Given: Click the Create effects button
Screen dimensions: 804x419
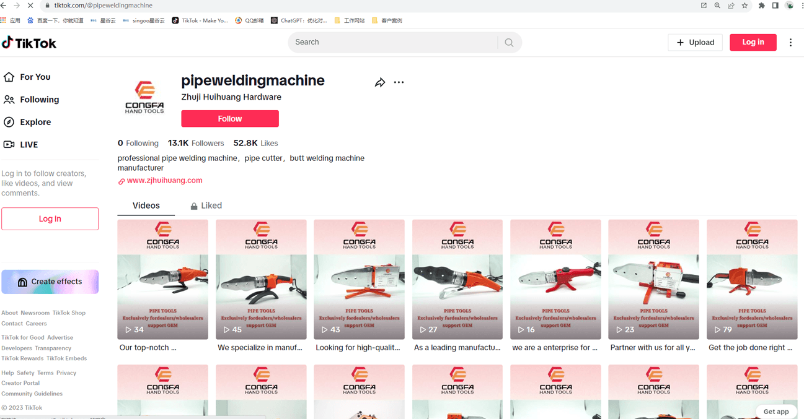Looking at the screenshot, I should click(50, 282).
